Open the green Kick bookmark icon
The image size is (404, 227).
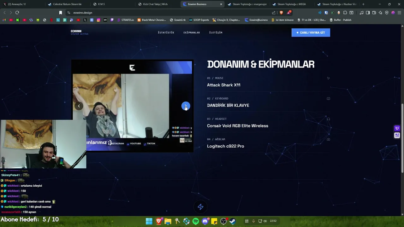(18, 20)
